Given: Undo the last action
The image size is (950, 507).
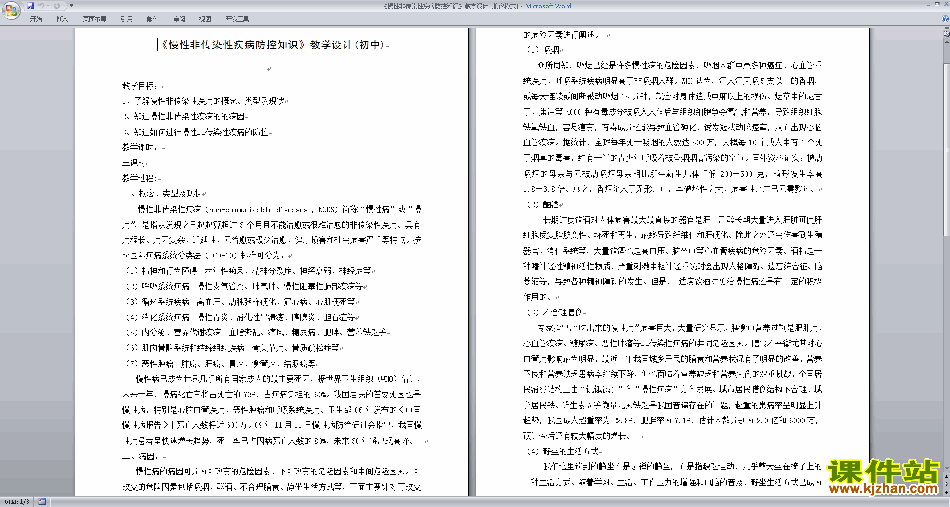Looking at the screenshot, I should pyautogui.click(x=41, y=6).
